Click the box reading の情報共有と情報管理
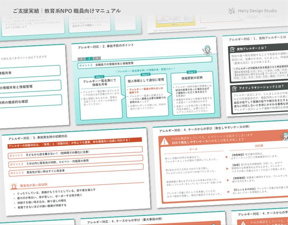 [x=30, y=86]
